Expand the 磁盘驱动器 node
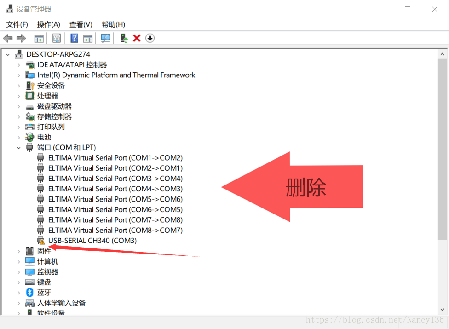Image resolution: width=449 pixels, height=329 pixels. [19, 106]
